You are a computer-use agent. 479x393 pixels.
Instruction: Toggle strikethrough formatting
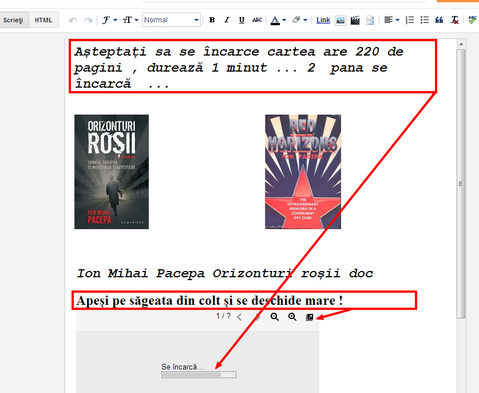pos(257,20)
